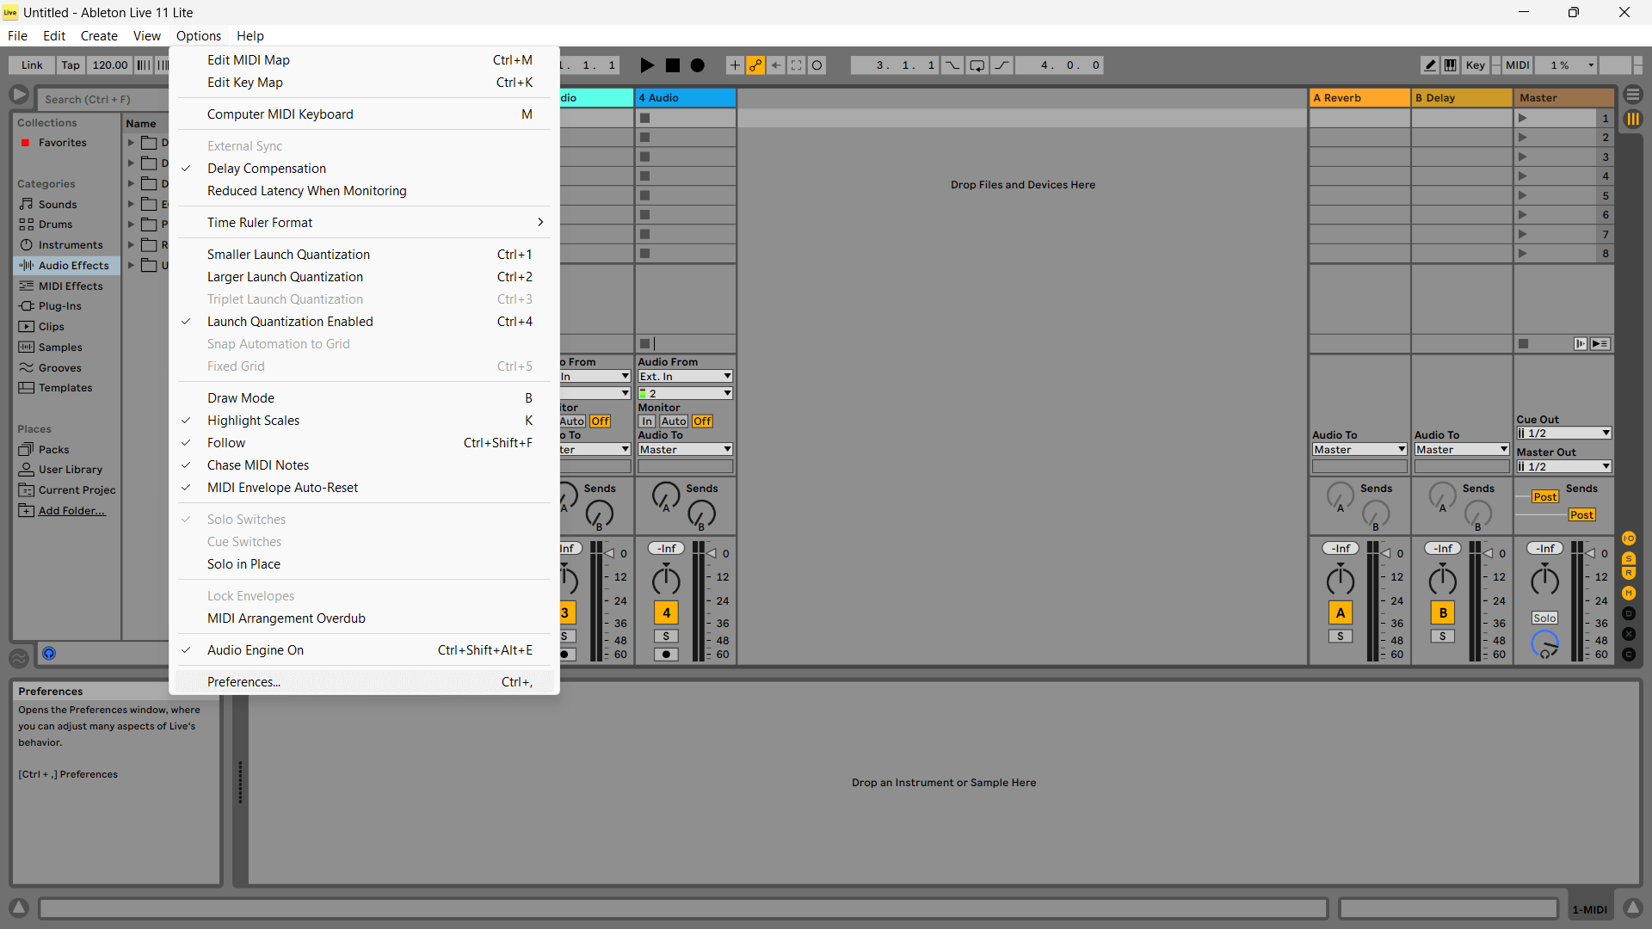Click the Arrangement Record button
This screenshot has width=1652, height=929.
[698, 65]
